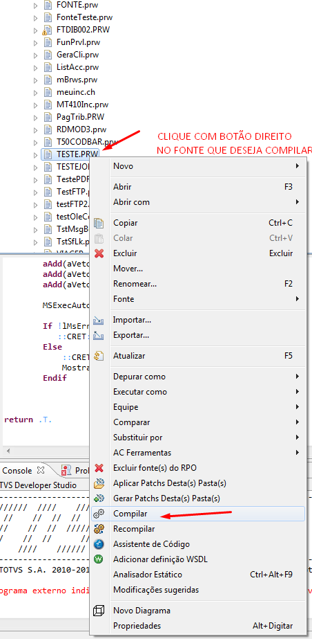Open the AC Ferramentas submenu
This screenshot has height=639, width=312.
[x=198, y=453]
